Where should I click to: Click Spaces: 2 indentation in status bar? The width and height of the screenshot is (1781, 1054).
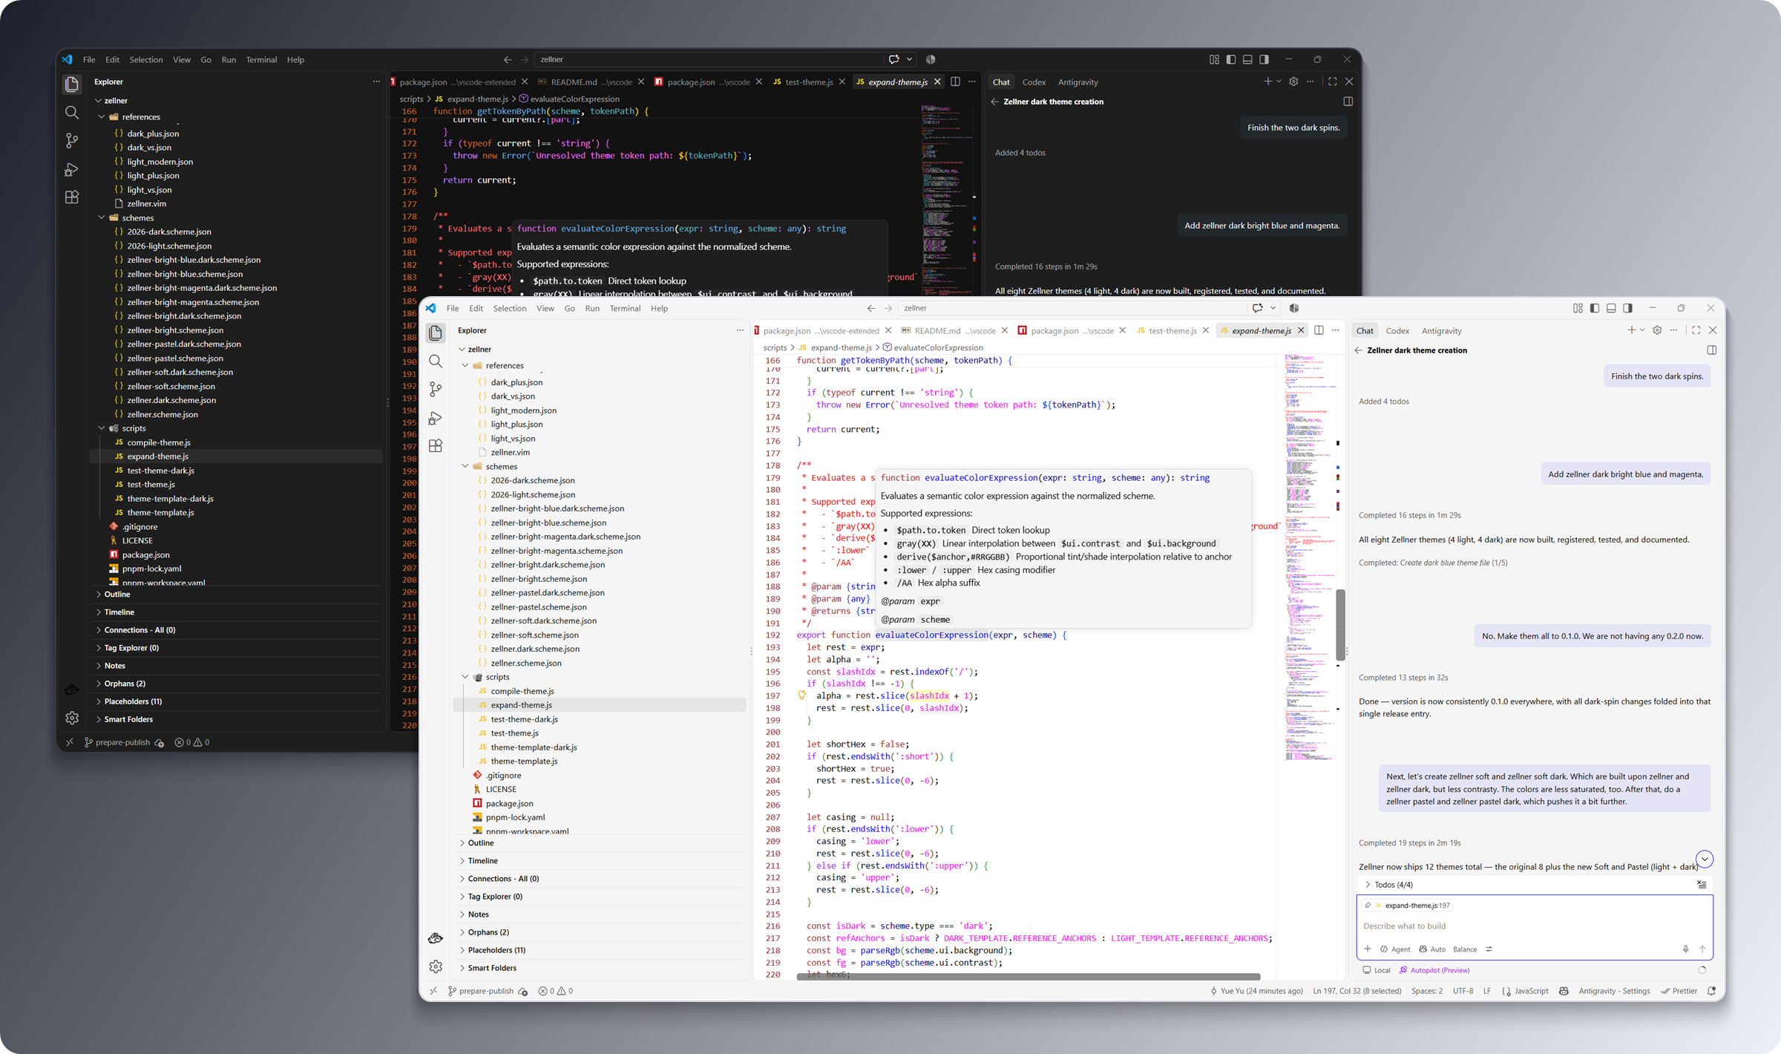tap(1427, 991)
